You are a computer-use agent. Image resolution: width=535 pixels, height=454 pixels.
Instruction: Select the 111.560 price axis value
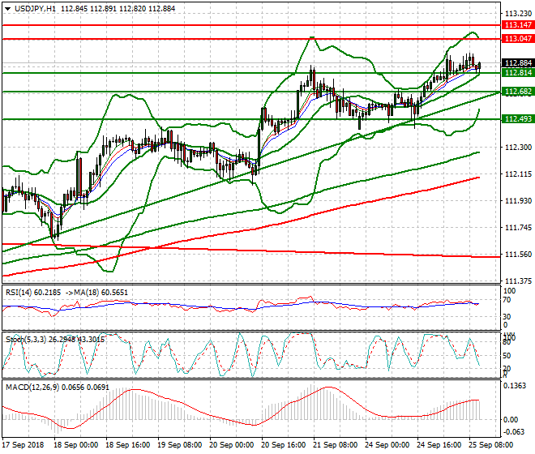[x=518, y=255]
